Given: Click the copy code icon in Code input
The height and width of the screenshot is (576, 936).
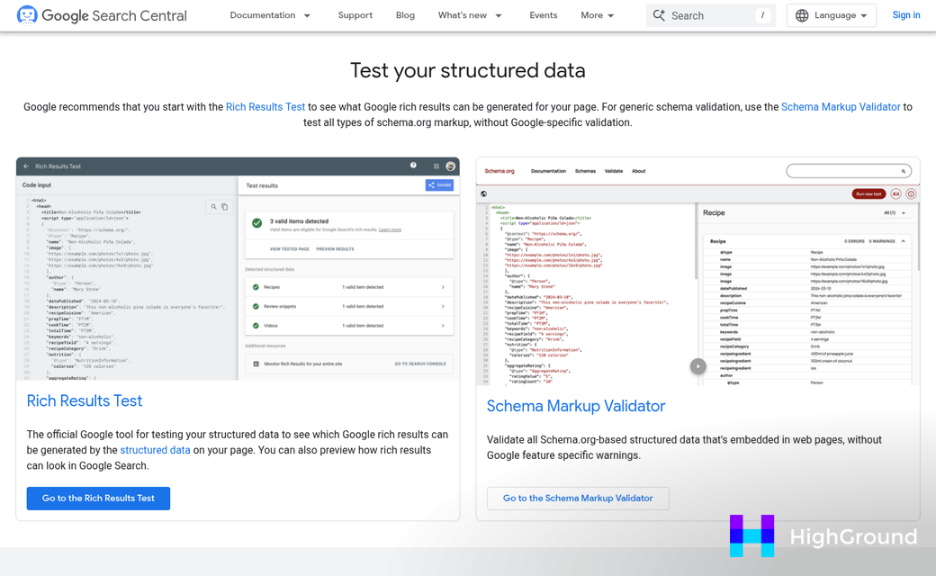Looking at the screenshot, I should tap(225, 206).
